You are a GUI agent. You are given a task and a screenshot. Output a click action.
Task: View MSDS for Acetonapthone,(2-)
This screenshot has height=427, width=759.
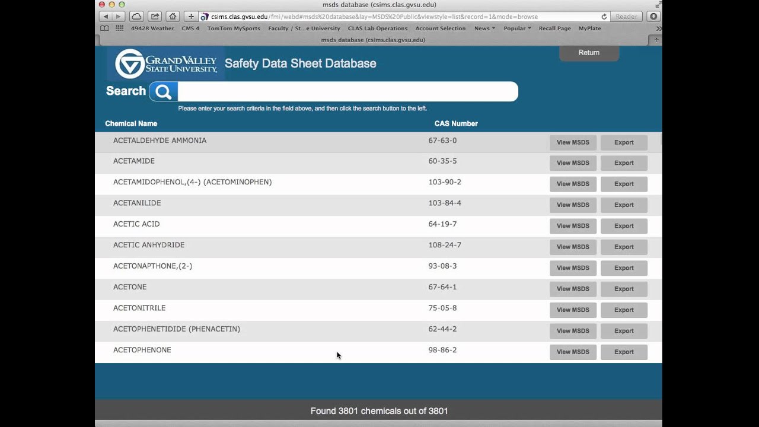(x=573, y=268)
